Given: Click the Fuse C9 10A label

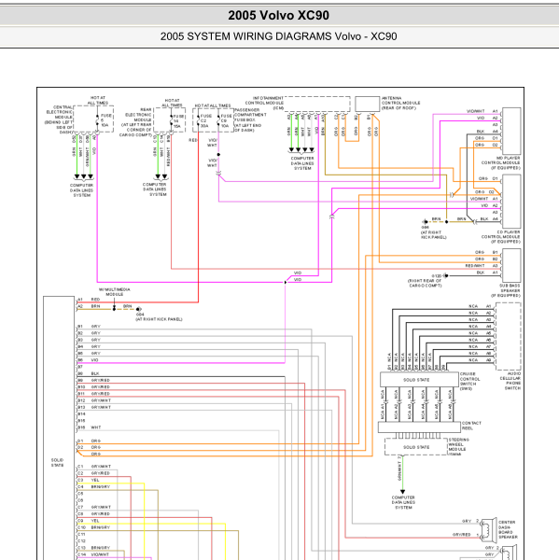Looking at the screenshot, I should click(226, 120).
